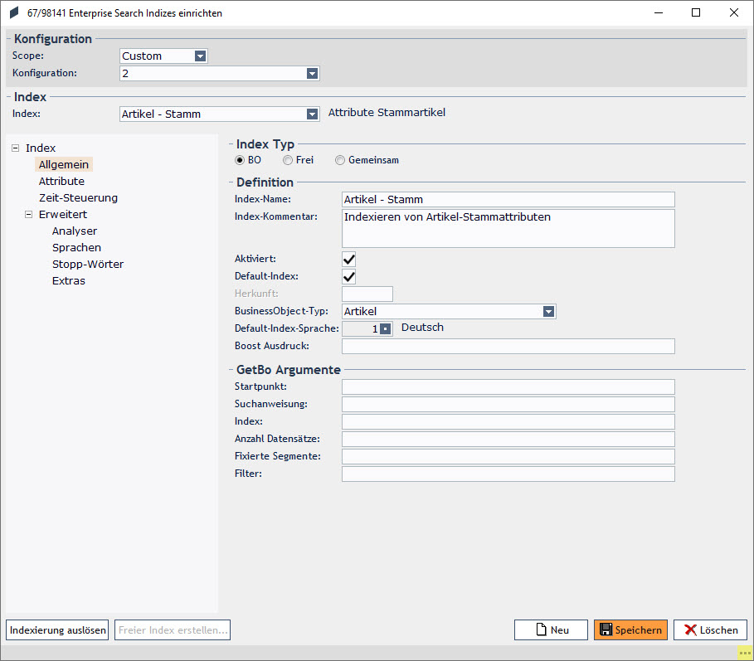The width and height of the screenshot is (754, 661).
Task: Click the Löschen button
Action: [710, 630]
